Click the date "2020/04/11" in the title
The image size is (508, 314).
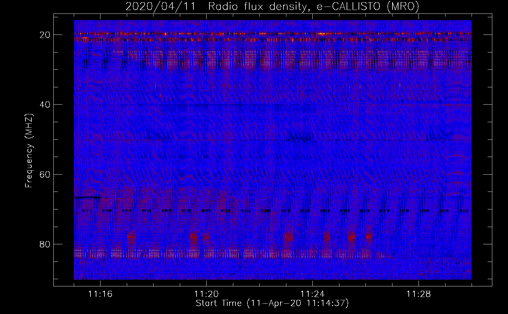[160, 6]
